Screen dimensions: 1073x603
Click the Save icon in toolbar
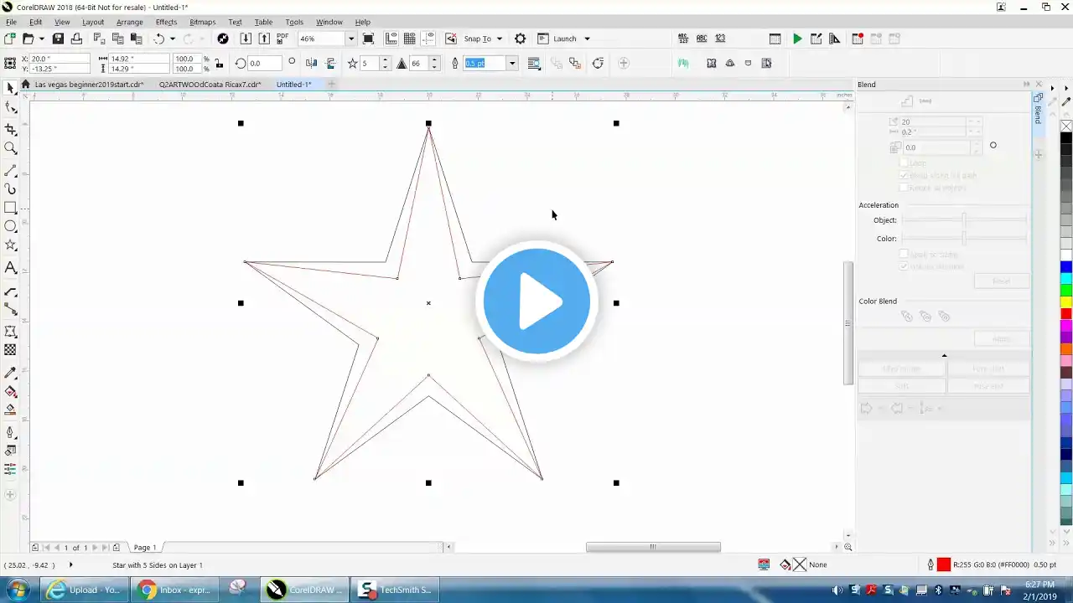(58, 39)
